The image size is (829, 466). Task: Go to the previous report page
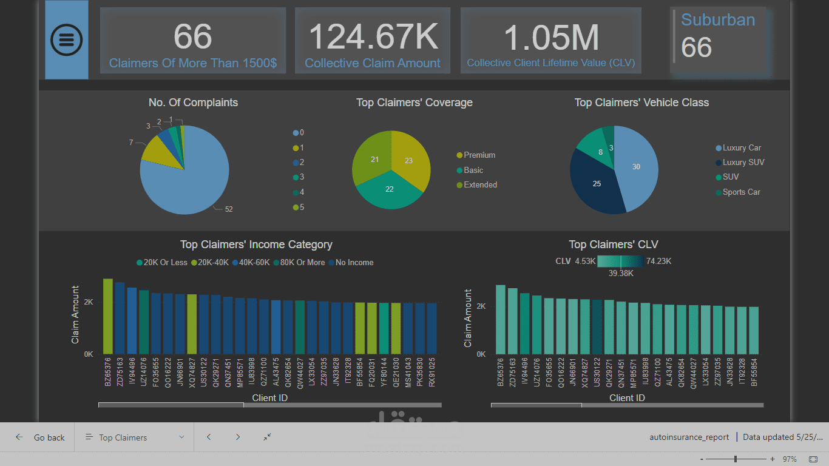(x=209, y=437)
